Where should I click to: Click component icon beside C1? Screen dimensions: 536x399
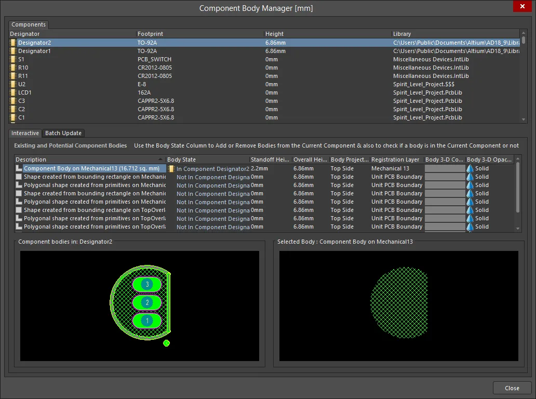pyautogui.click(x=13, y=117)
